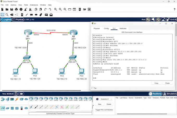Open the Options menu
This screenshot has width=177, height=118.
13,5
